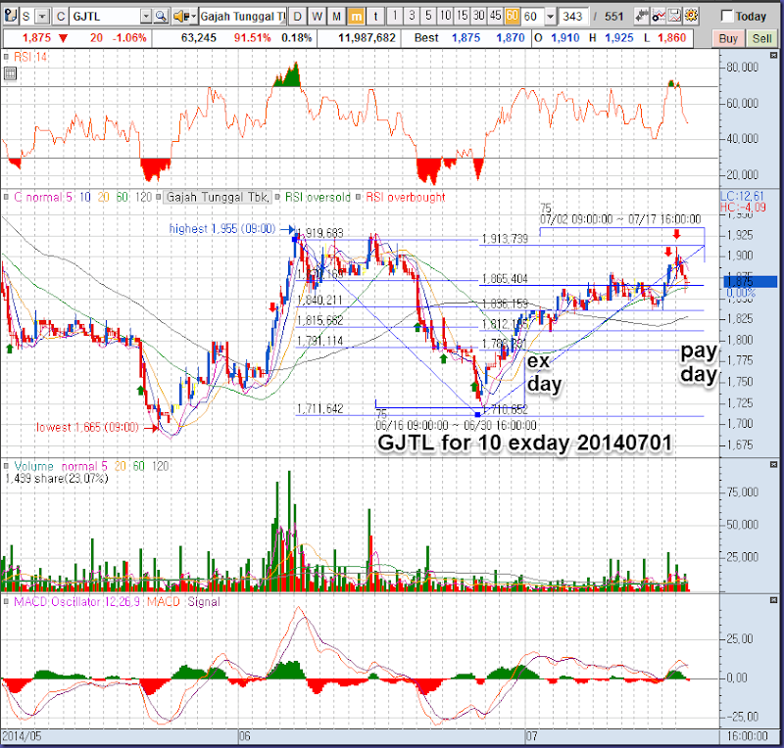Viewport: 784px width, 748px height.
Task: Click the map/book icon at toolbar start
Action: (x=11, y=16)
